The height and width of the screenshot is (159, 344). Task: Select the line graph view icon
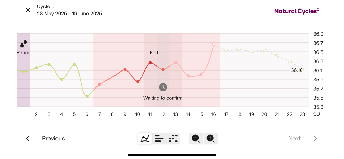pos(145,138)
